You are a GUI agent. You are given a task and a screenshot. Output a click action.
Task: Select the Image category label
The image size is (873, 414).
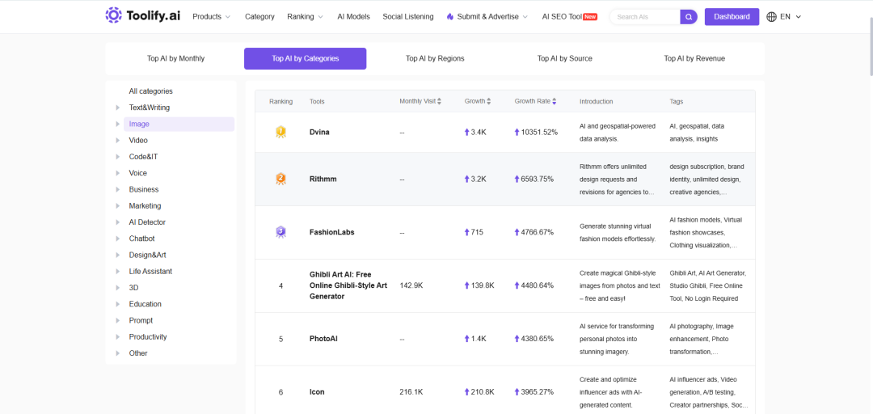coord(139,124)
